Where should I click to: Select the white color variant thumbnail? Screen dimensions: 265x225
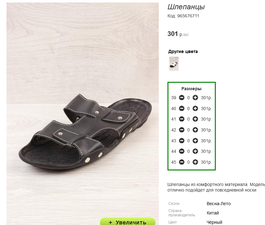pyautogui.click(x=174, y=64)
